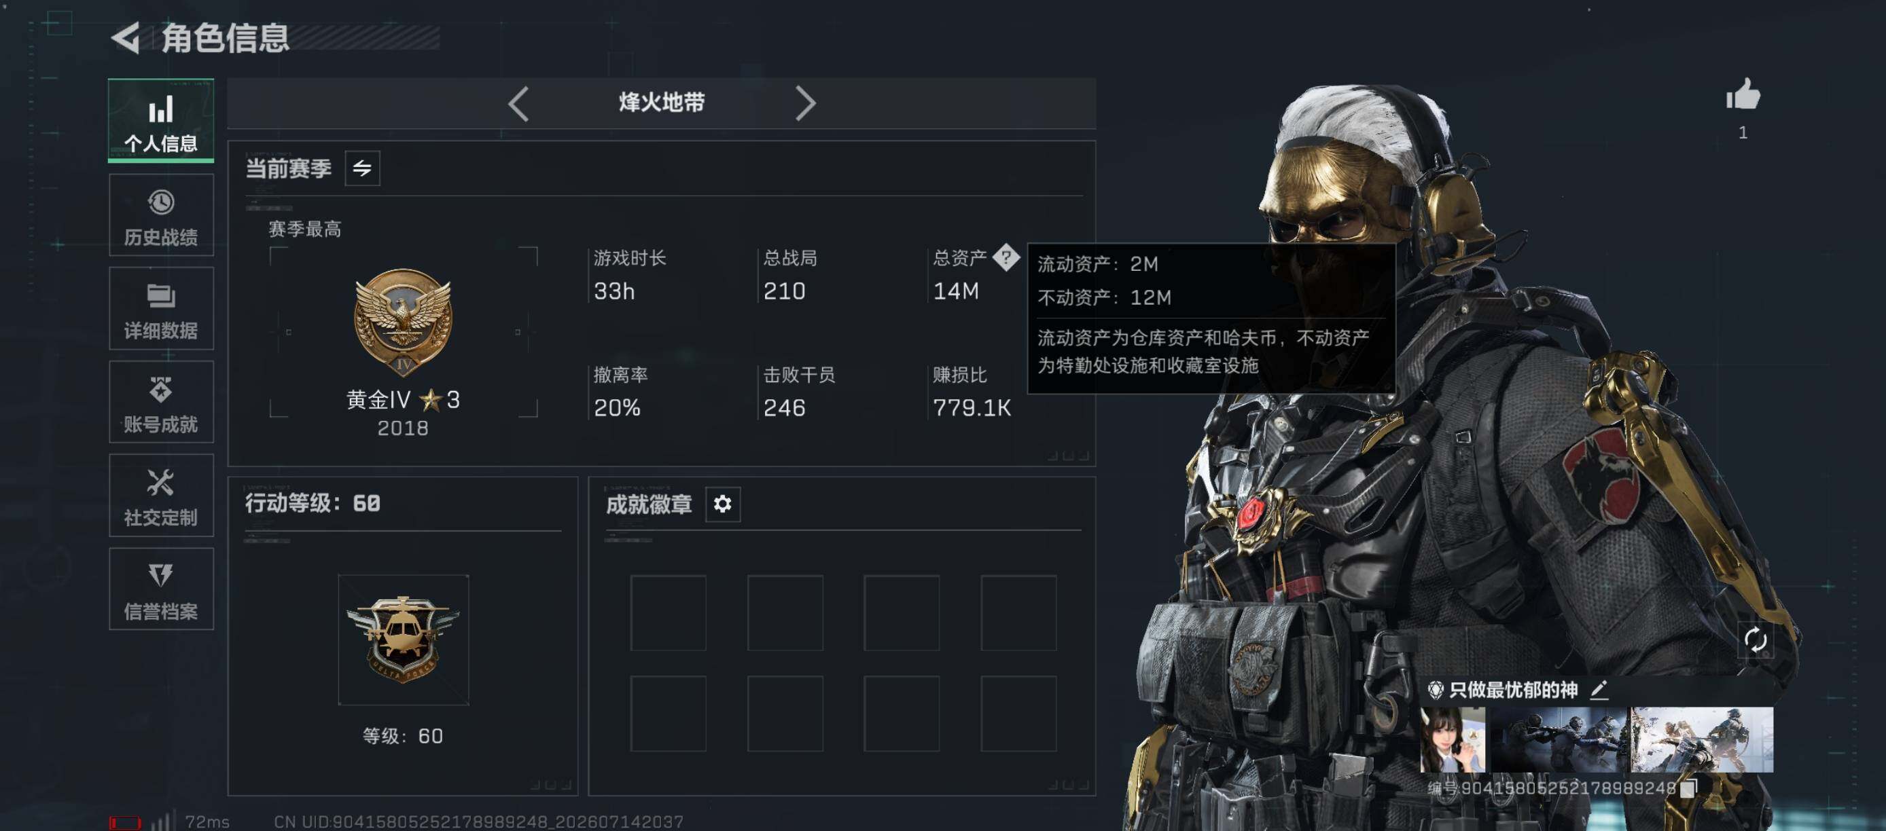1886x831 pixels.
Task: Open the 总资产 question mark help icon
Action: [x=1007, y=257]
